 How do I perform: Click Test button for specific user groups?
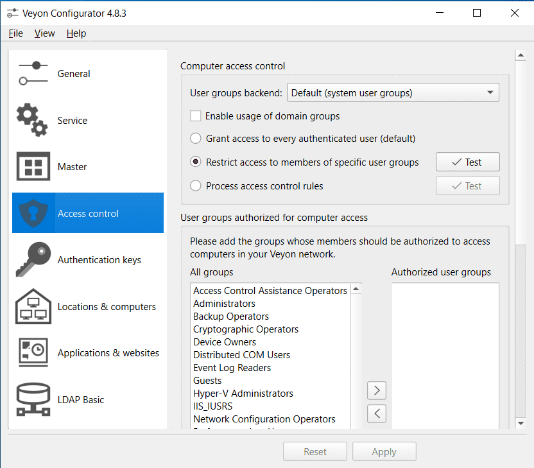(467, 162)
